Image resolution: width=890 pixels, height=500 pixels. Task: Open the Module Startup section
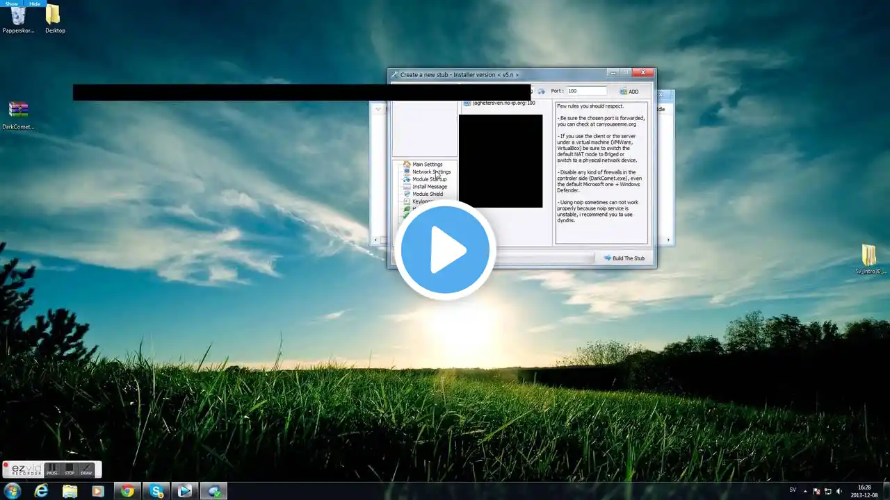pyautogui.click(x=429, y=179)
